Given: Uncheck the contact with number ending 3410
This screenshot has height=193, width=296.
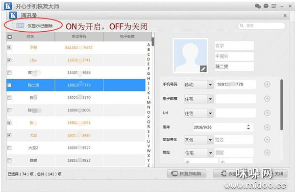Looking at the screenshot, I should [9, 135].
